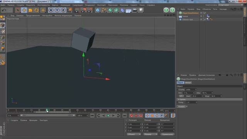247x139 pixels.
Task: Click the Min value stepper arrows
Action: (x=194, y=93)
